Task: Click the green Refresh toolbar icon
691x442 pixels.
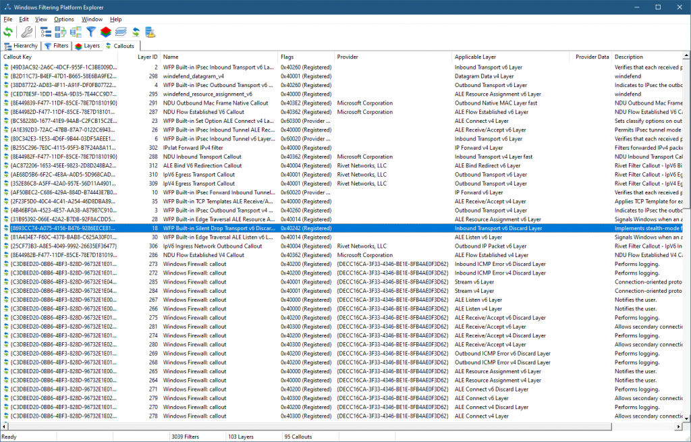Action: (8, 32)
